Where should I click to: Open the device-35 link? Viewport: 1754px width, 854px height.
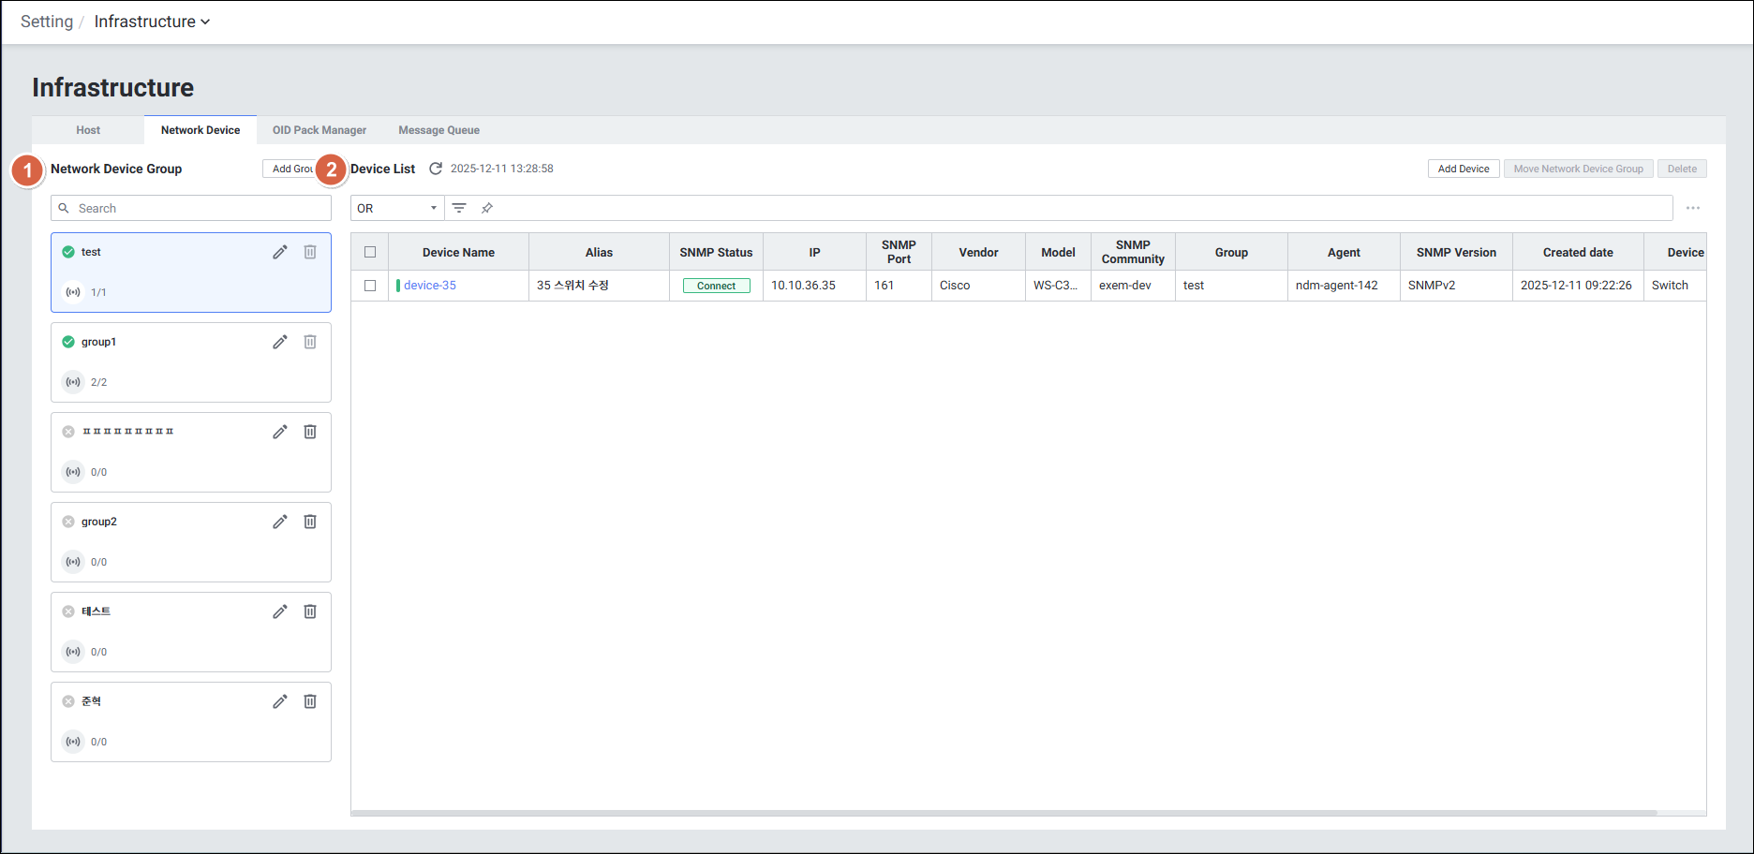tap(430, 286)
